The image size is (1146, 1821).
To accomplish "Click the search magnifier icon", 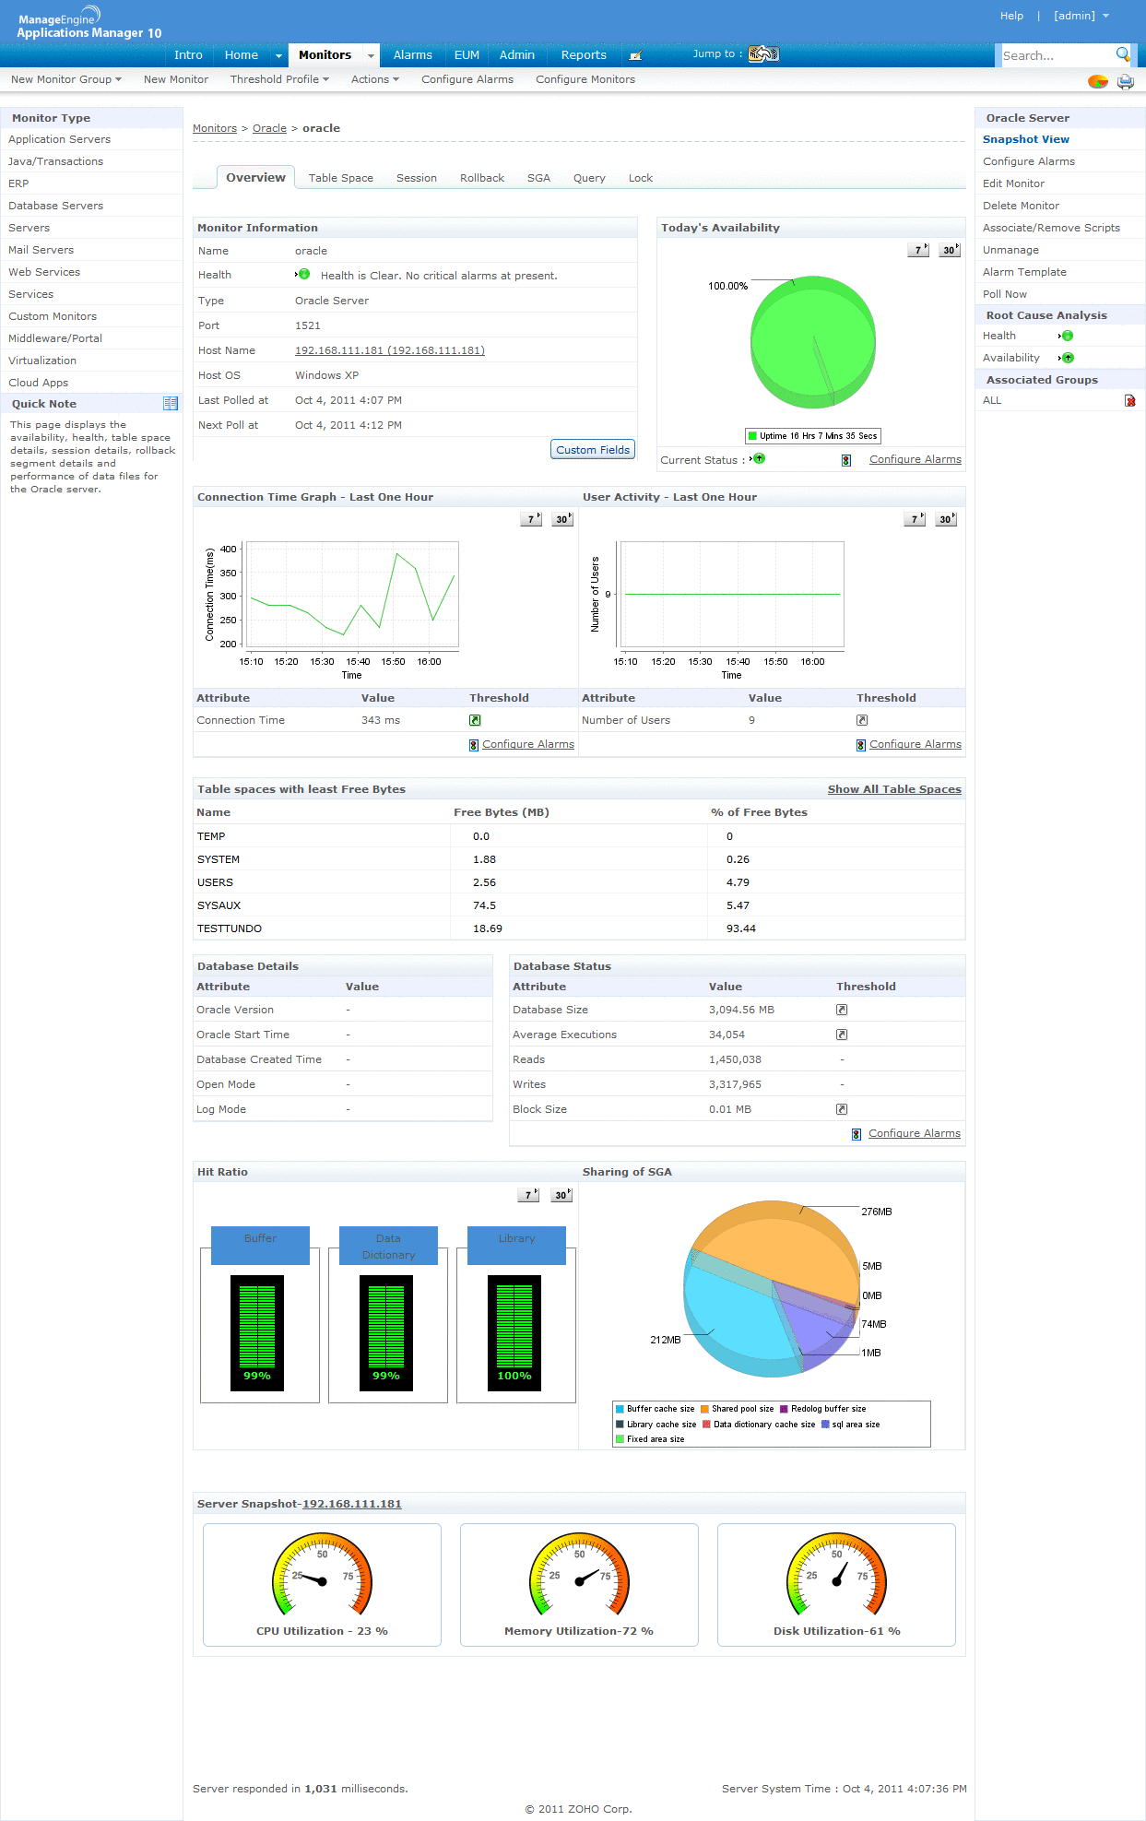I will (1122, 54).
